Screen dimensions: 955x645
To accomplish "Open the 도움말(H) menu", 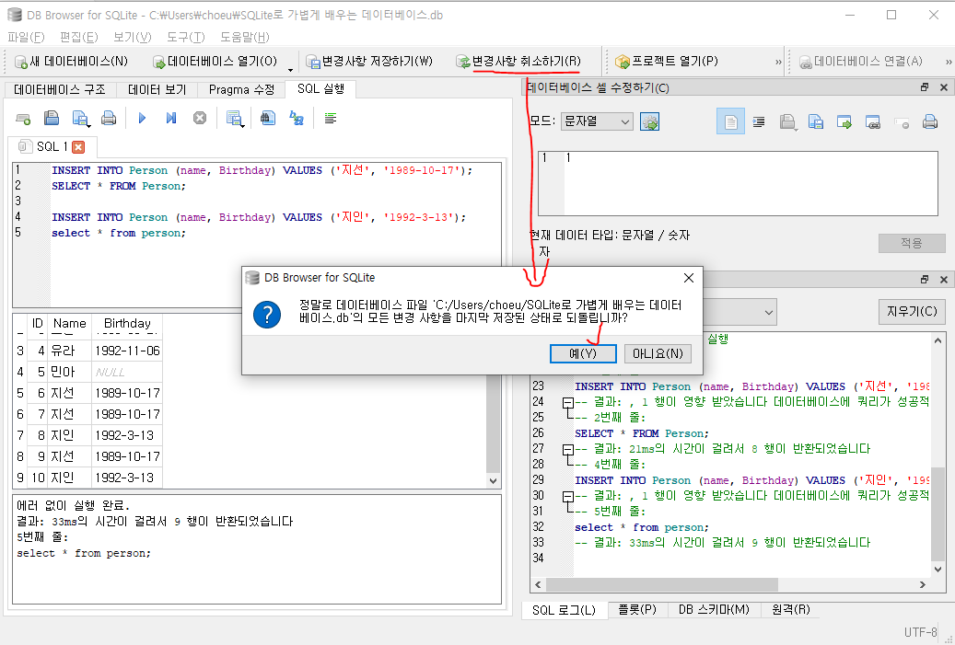I will coord(245,37).
